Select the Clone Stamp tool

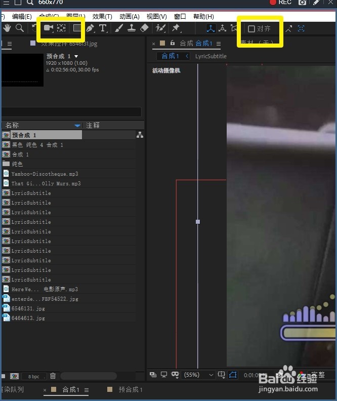click(x=132, y=28)
